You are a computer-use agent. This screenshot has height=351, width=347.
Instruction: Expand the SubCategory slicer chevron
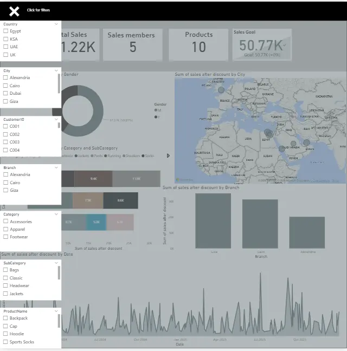(56, 263)
